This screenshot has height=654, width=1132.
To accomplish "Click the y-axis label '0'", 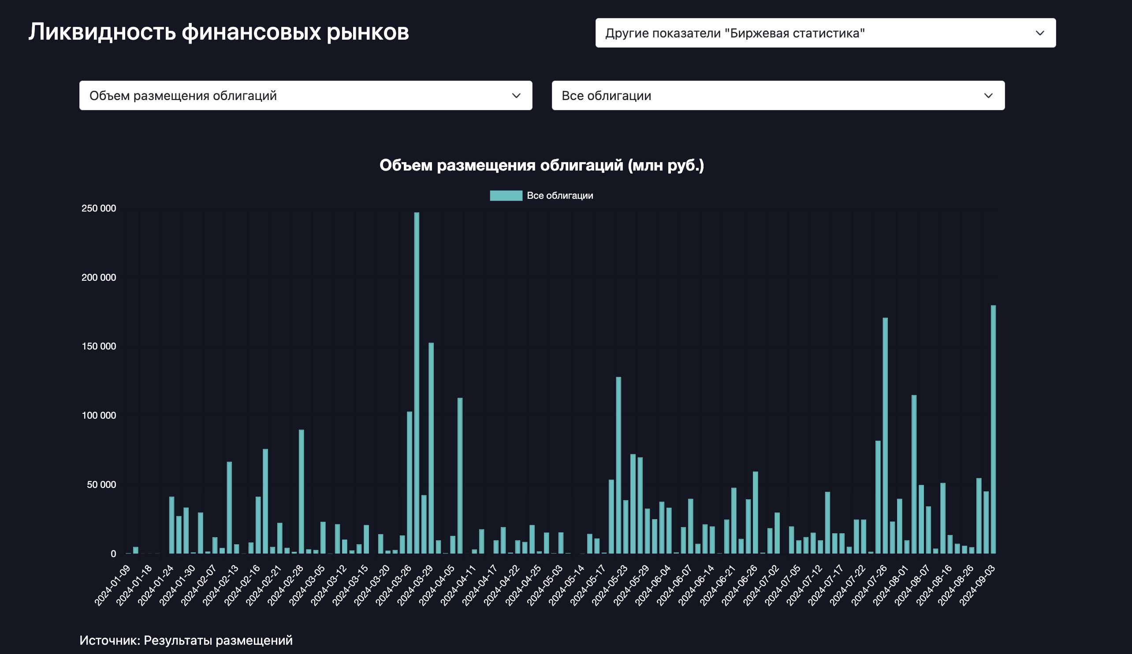I will [113, 554].
